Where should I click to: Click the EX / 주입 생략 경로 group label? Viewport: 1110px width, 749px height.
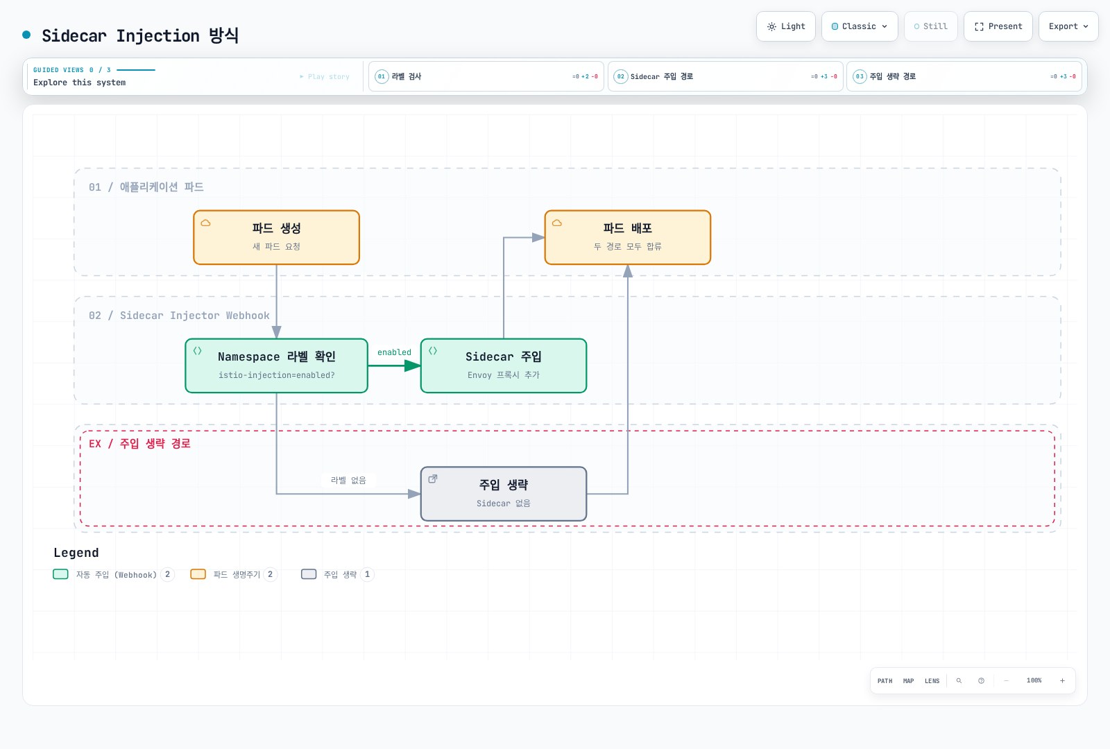[139, 444]
